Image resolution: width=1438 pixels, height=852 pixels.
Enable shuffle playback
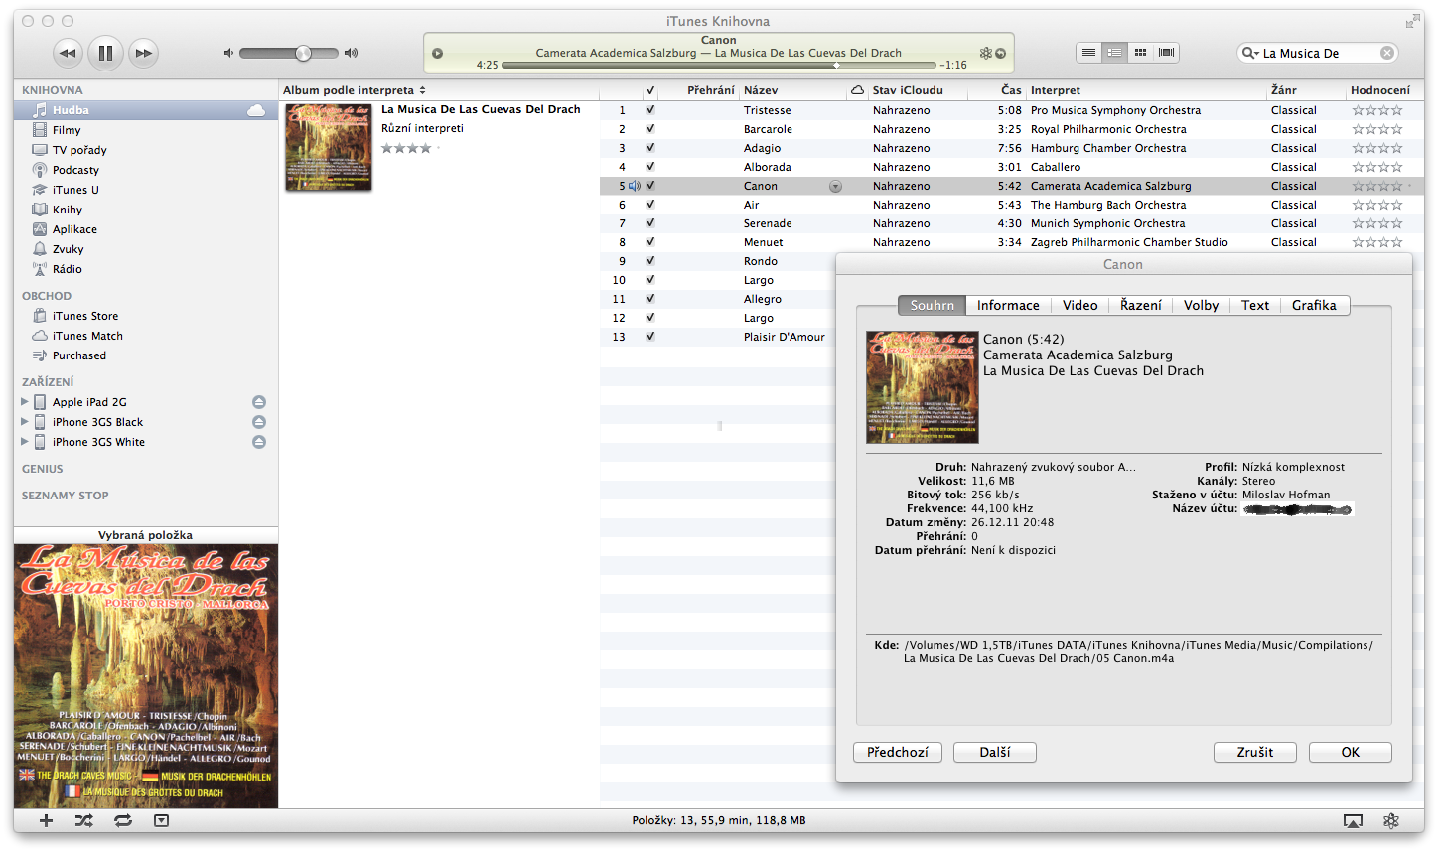[x=84, y=821]
